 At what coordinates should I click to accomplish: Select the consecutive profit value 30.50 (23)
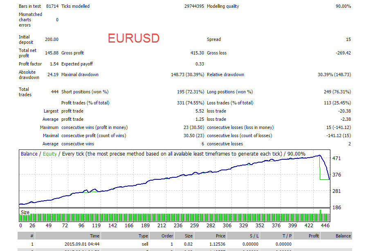[x=194, y=136]
